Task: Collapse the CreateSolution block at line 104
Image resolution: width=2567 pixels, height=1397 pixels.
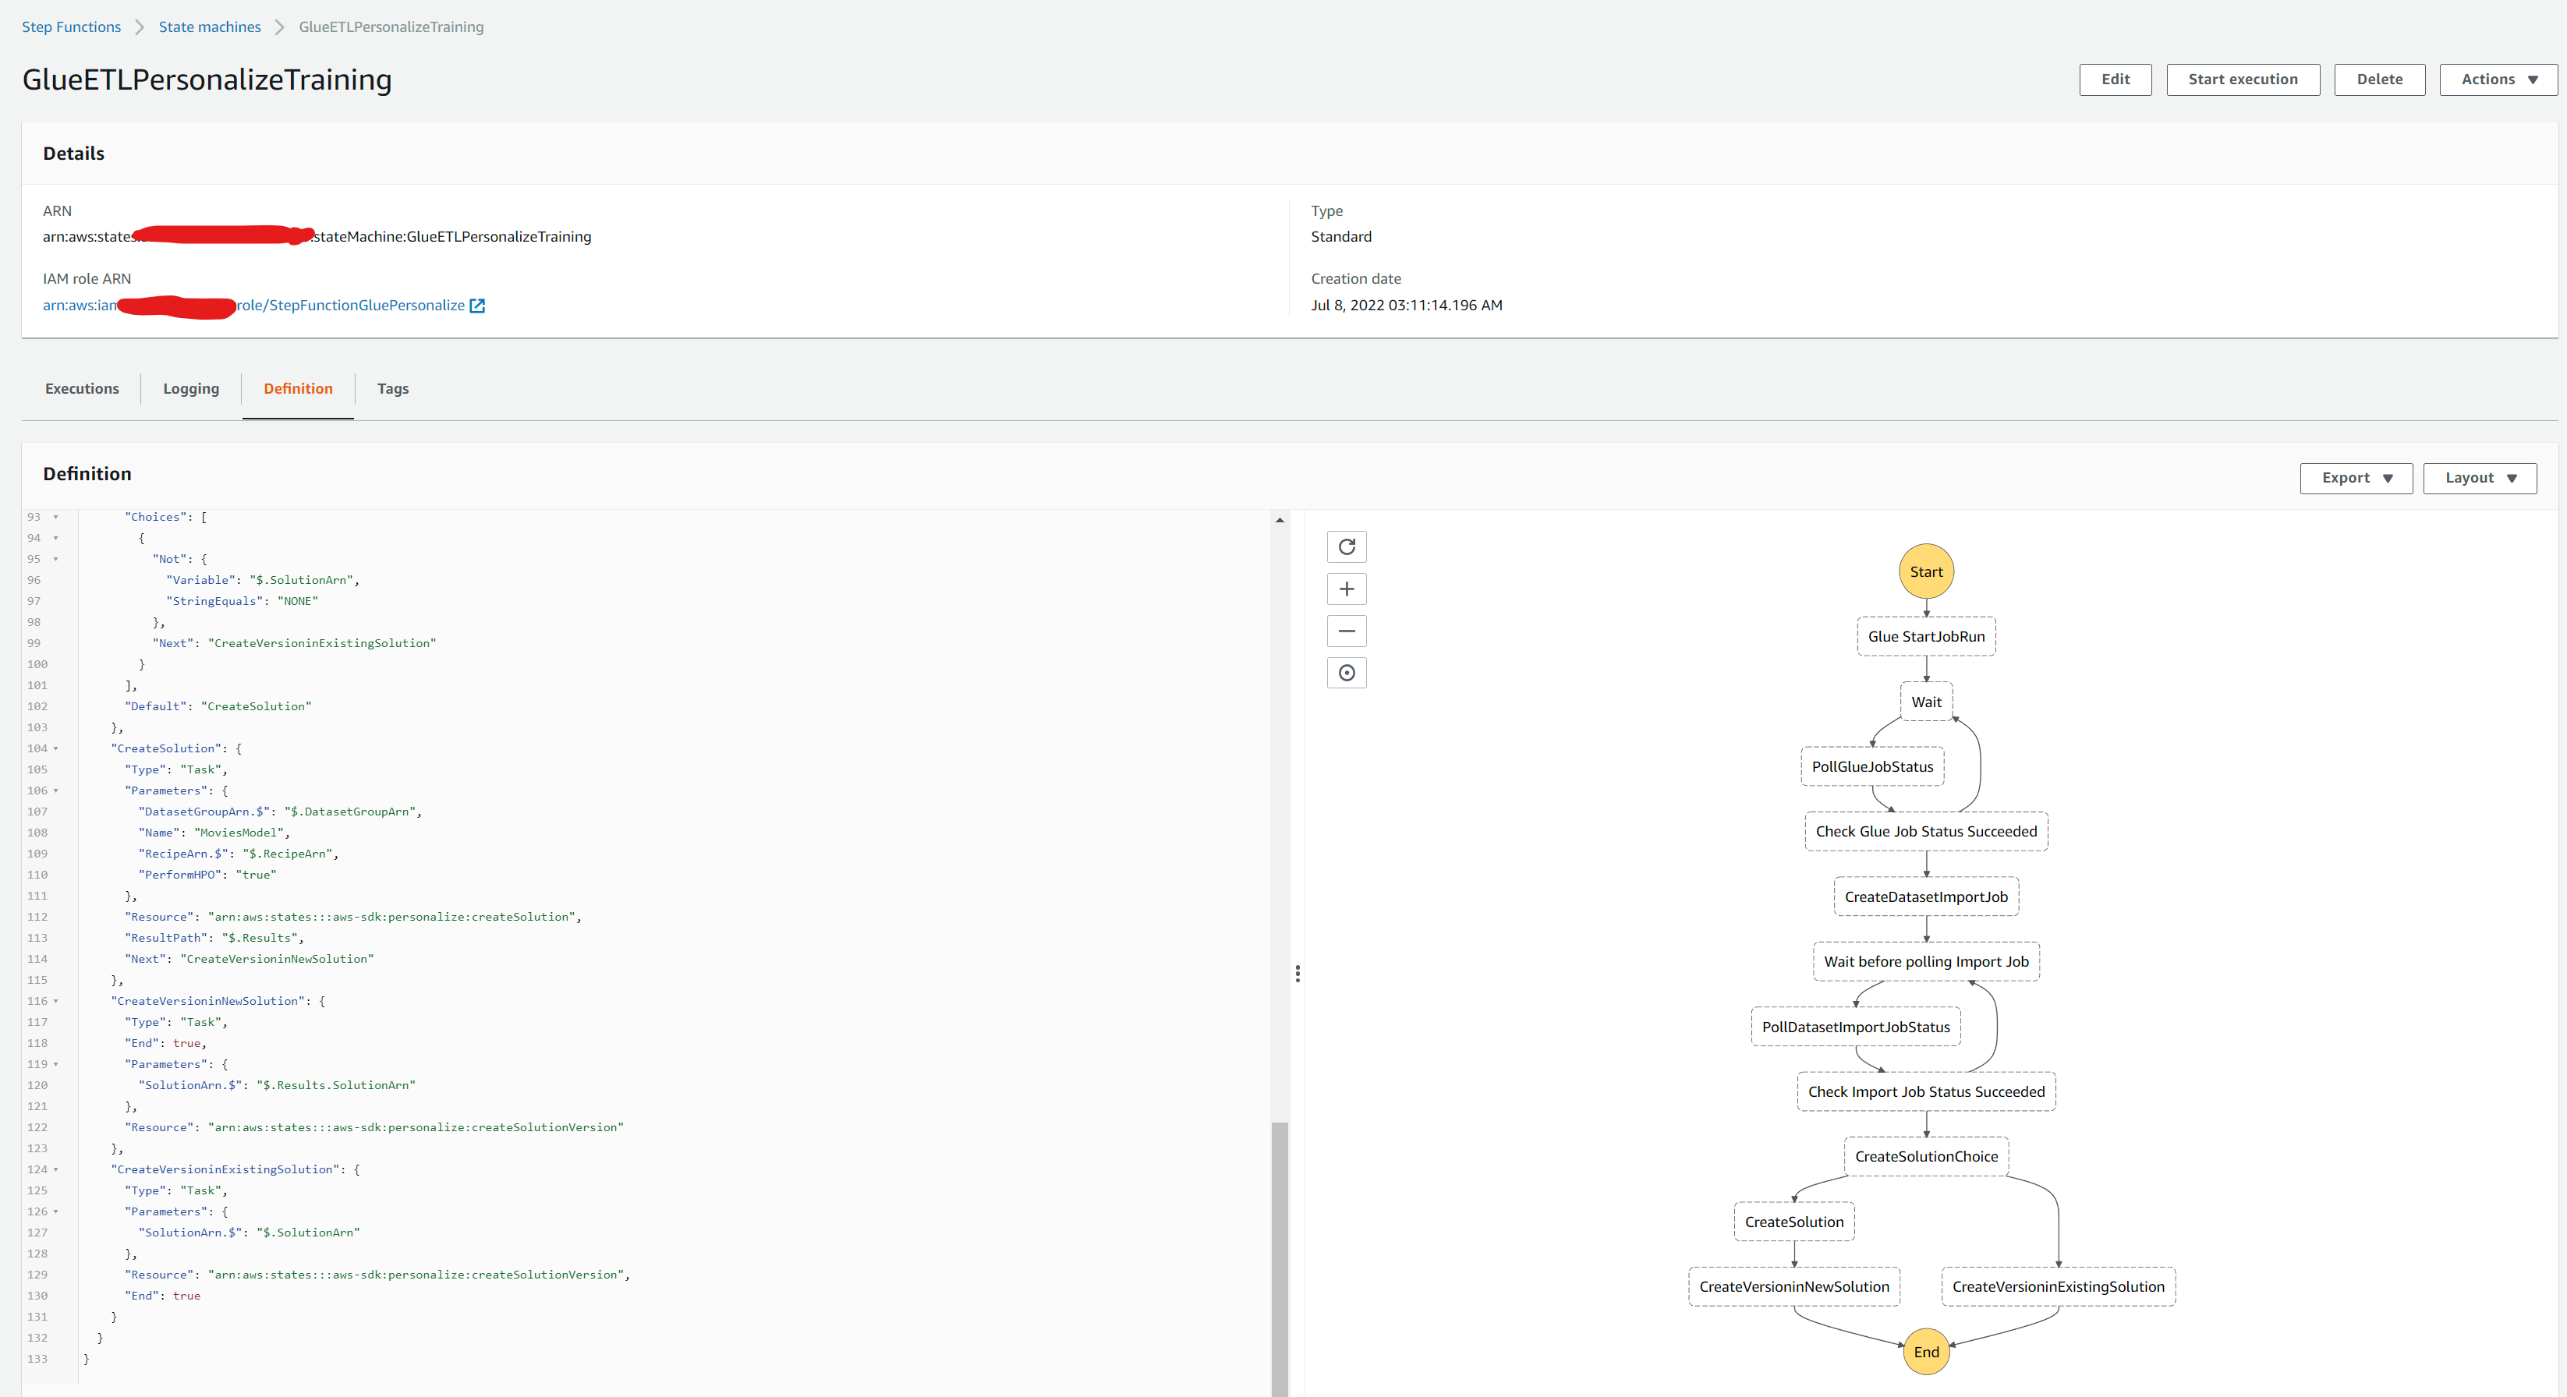Action: 56,748
